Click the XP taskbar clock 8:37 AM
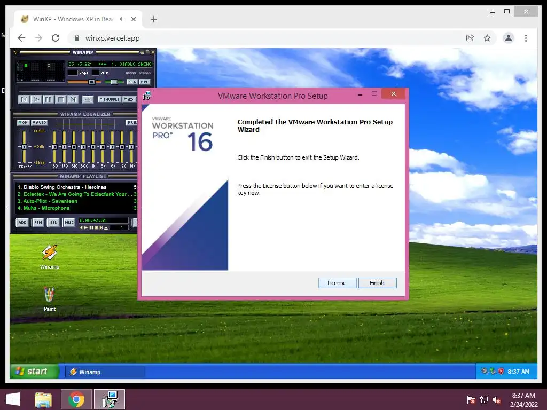The image size is (547, 410). [x=518, y=372]
